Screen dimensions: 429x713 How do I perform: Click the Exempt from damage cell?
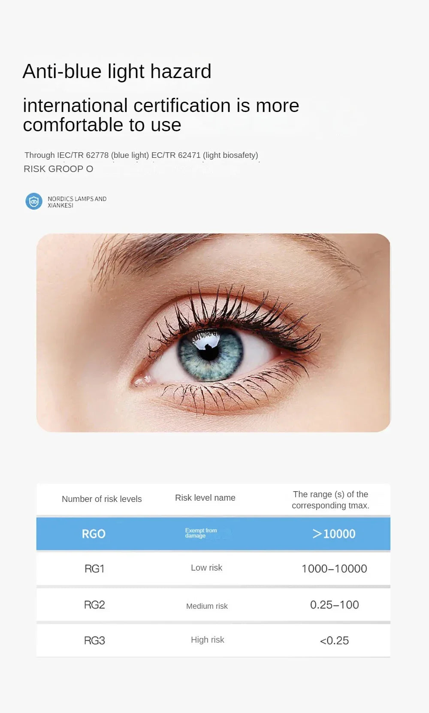[x=201, y=533]
